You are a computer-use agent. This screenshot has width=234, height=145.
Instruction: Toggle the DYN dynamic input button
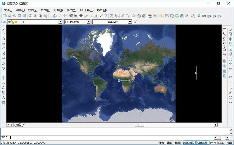pyautogui.click(x=213, y=143)
